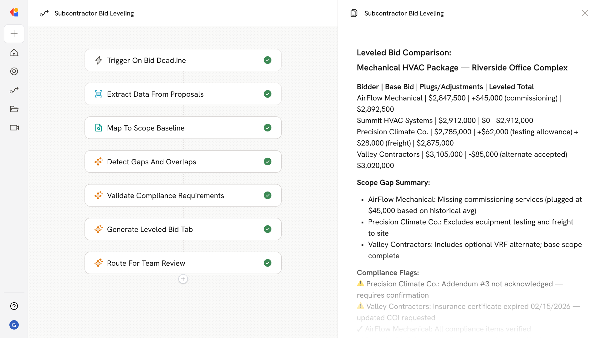Click the app logo at top left
This screenshot has height=338, width=601.
point(14,13)
